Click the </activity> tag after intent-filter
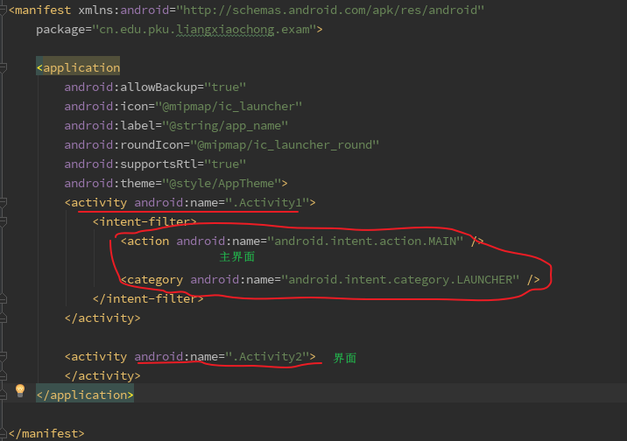 [102, 318]
